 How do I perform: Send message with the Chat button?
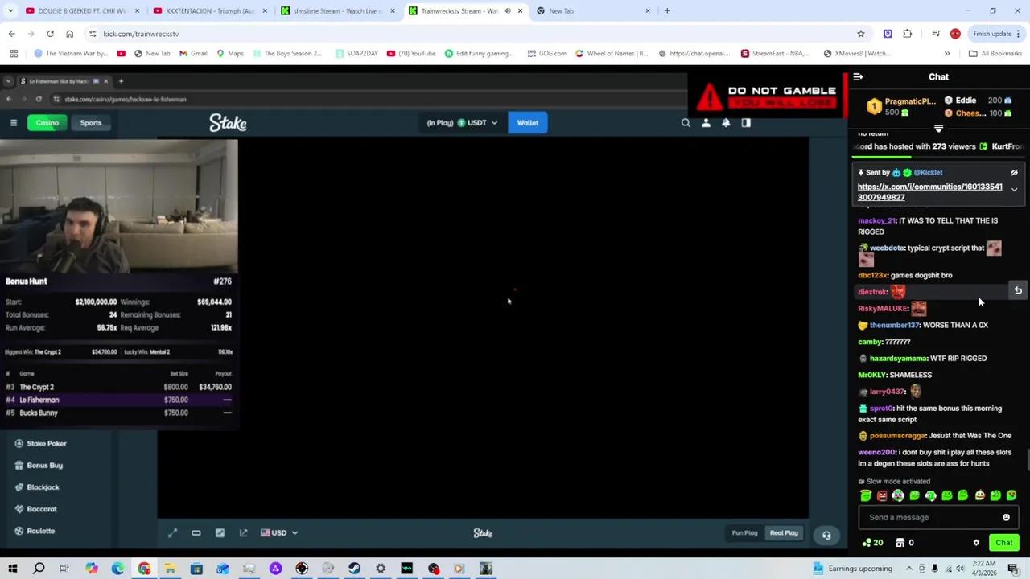[1003, 543]
